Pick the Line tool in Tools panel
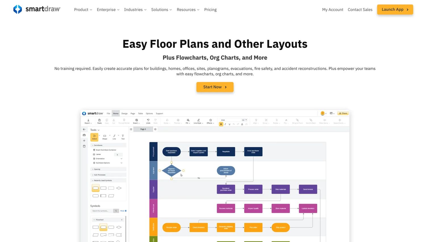430x242 pixels. click(x=114, y=137)
